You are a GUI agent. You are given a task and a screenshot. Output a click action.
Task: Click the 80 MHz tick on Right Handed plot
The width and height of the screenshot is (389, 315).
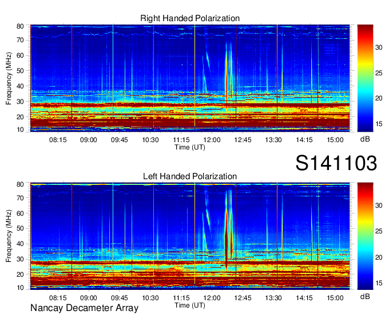pyautogui.click(x=20, y=26)
